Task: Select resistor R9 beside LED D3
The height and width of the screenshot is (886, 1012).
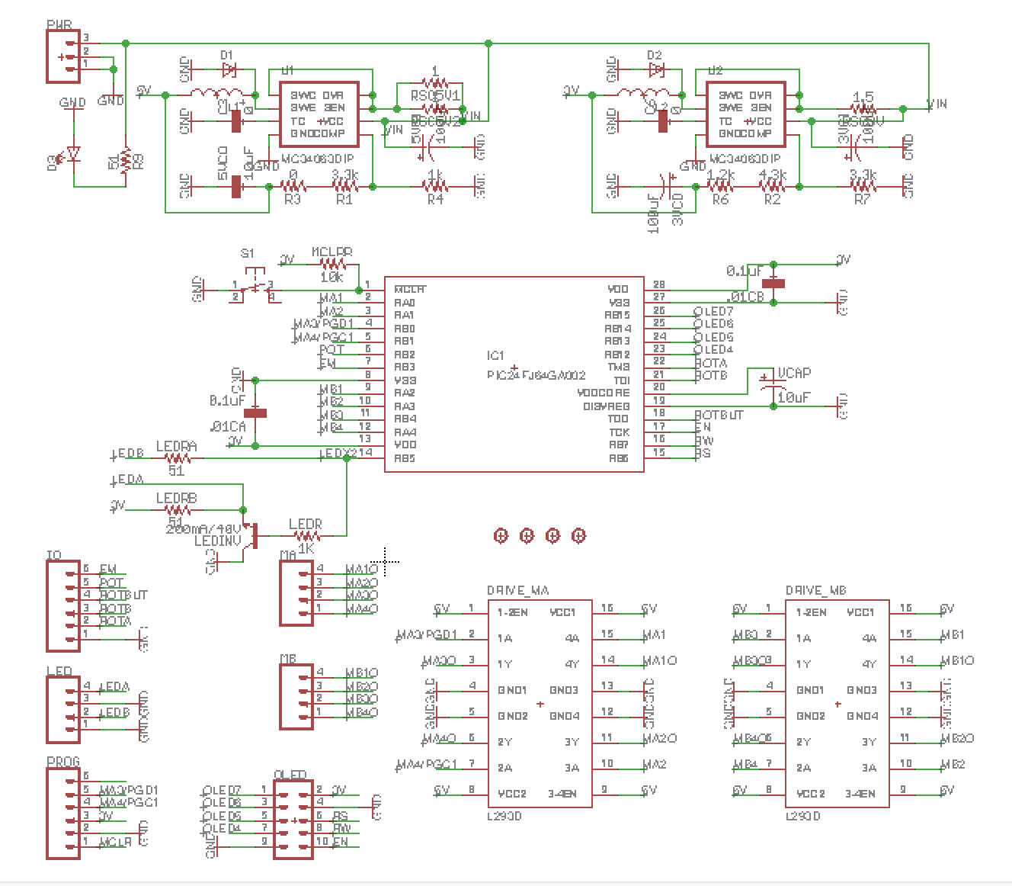Action: coord(125,160)
